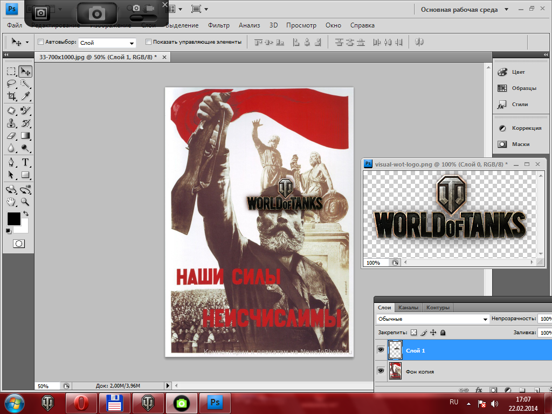Image resolution: width=552 pixels, height=414 pixels.
Task: Select the 3D Rotate tool
Action: (x=11, y=189)
